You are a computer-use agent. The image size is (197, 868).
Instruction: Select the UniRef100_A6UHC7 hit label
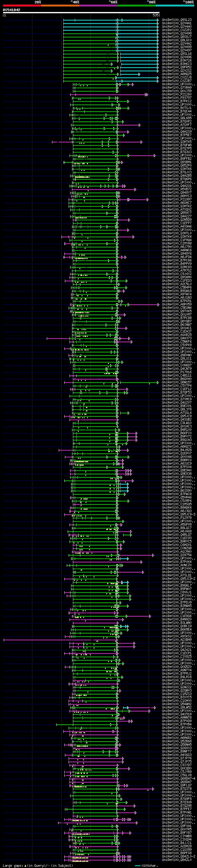click(x=177, y=203)
